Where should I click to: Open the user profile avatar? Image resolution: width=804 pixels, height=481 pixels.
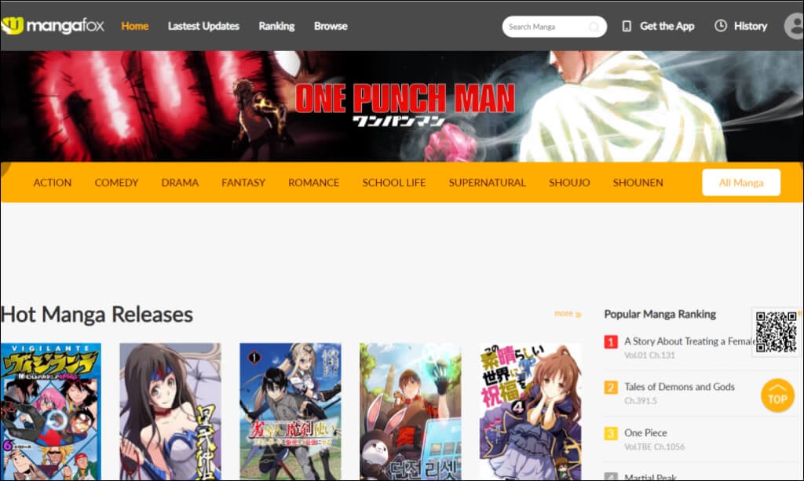tap(795, 26)
